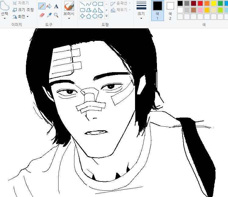The image size is (228, 197).
Task: Open the 윤곽선 outline dropdown
Action: point(120,3)
